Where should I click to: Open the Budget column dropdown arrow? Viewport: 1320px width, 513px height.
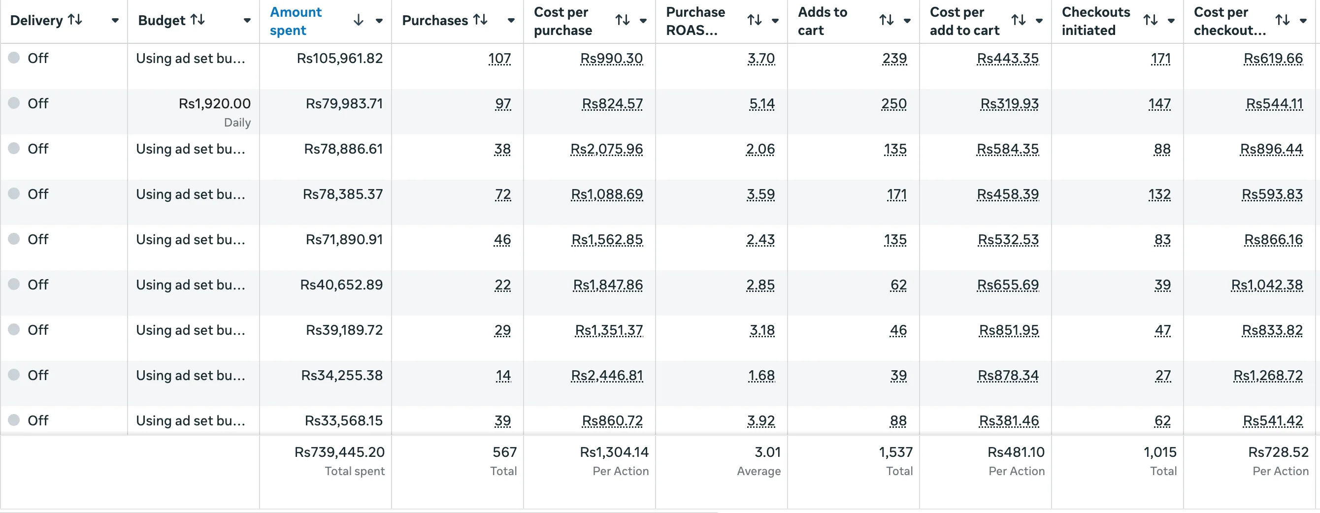(247, 21)
